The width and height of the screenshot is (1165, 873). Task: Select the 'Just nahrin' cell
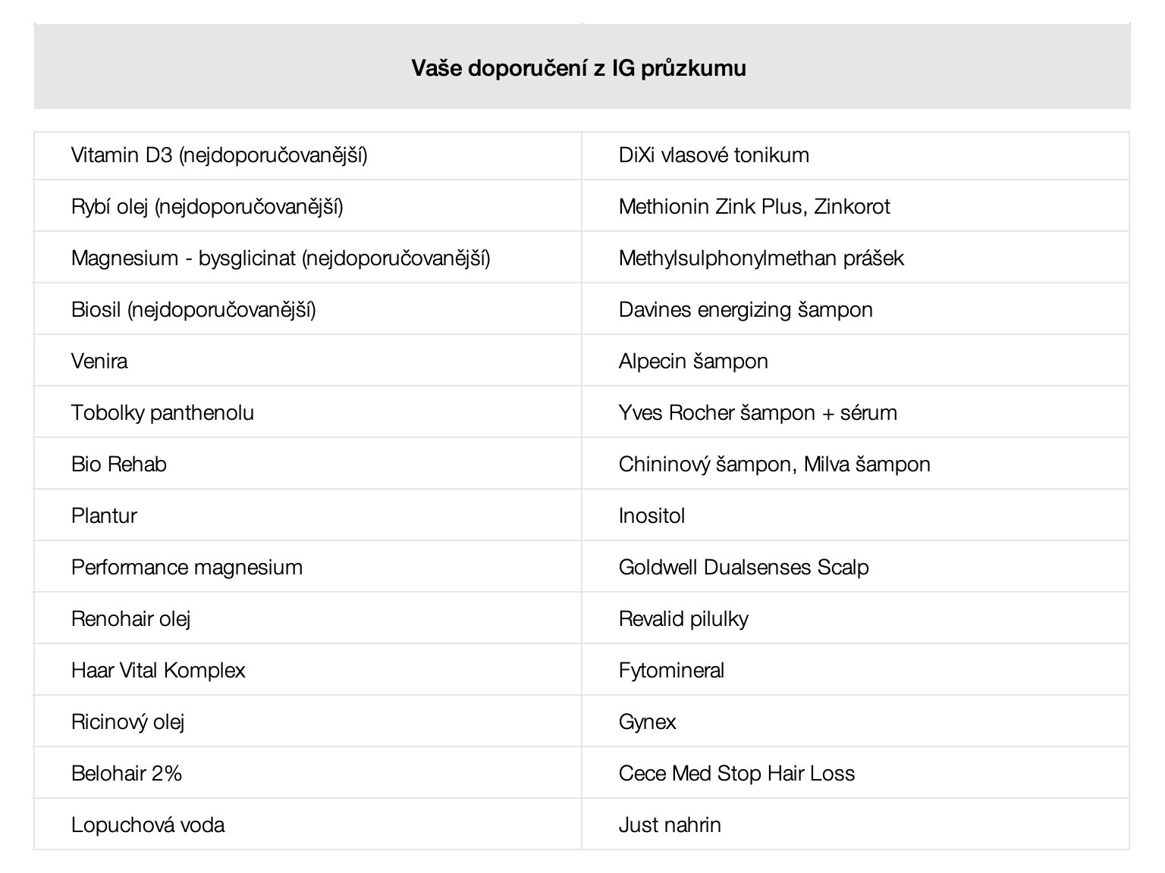[x=670, y=825]
